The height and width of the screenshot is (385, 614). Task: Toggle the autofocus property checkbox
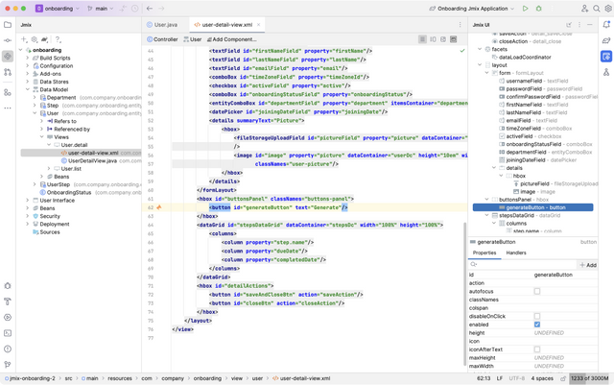point(536,292)
